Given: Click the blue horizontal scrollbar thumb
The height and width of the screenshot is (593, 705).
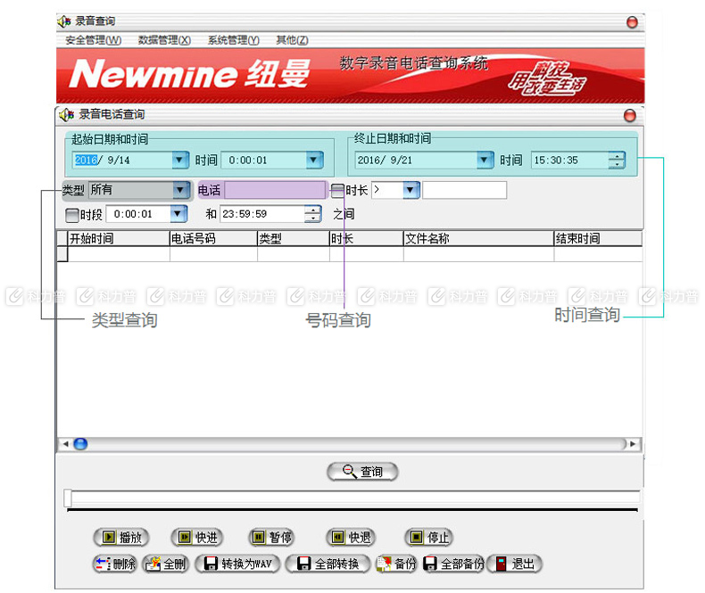Looking at the screenshot, I should click(80, 444).
